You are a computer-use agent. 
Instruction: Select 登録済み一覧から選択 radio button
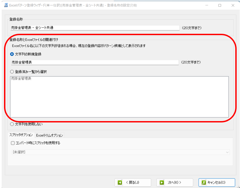click(x=12, y=72)
